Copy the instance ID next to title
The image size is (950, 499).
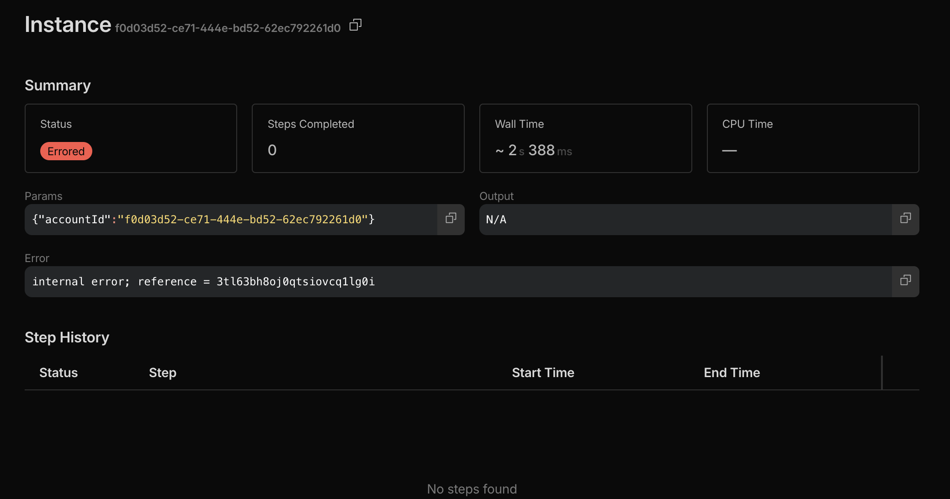[355, 25]
